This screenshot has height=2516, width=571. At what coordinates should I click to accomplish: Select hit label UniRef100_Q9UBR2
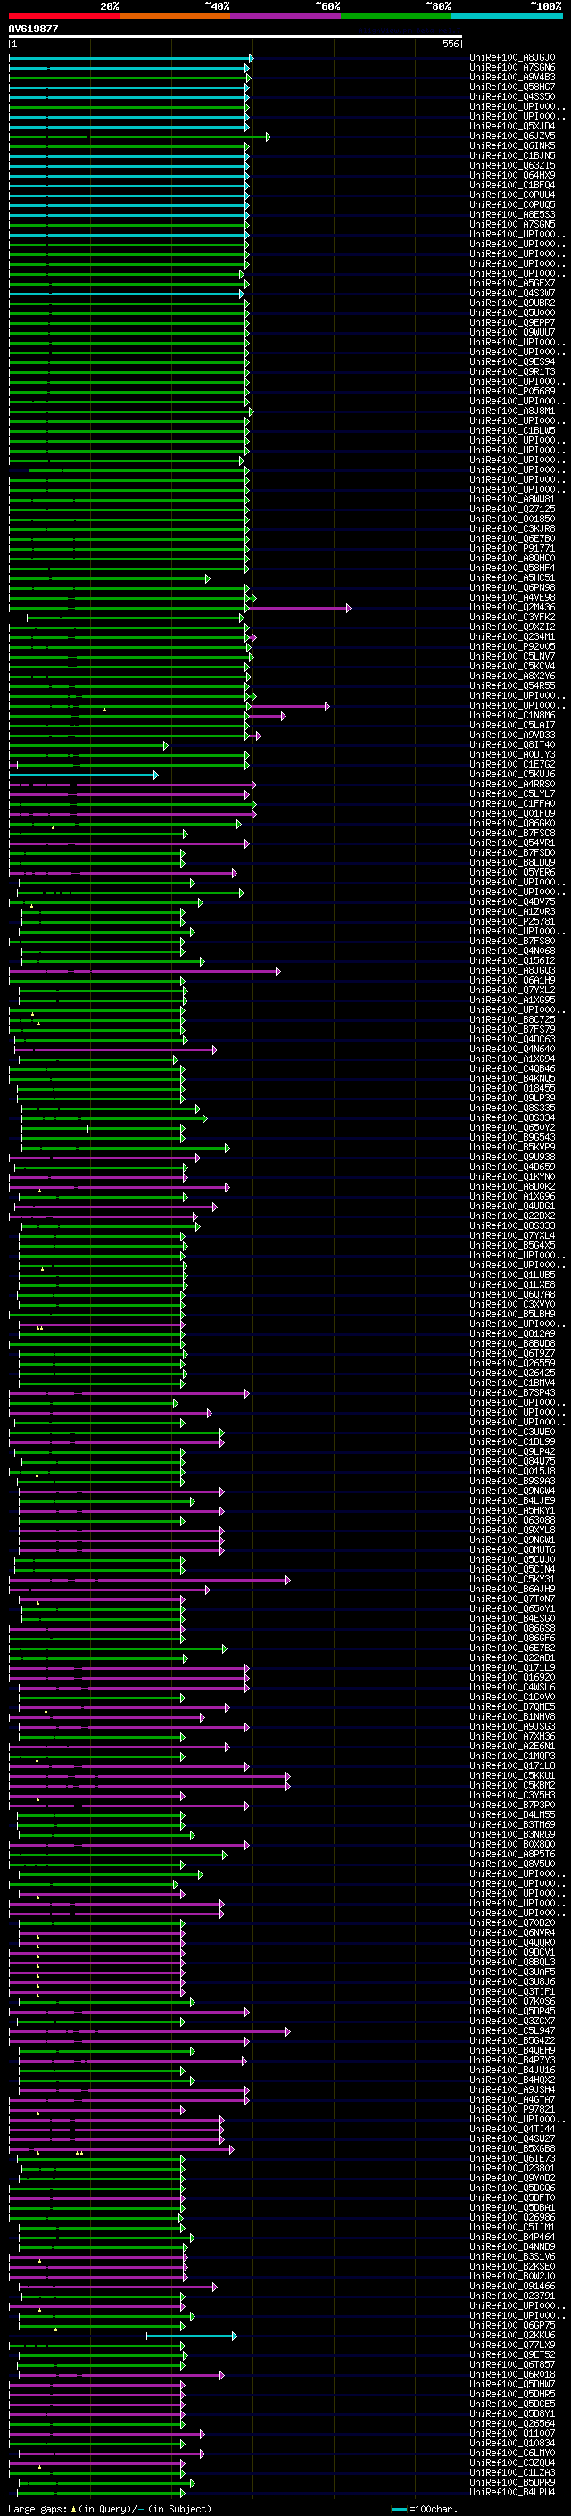pyautogui.click(x=512, y=303)
